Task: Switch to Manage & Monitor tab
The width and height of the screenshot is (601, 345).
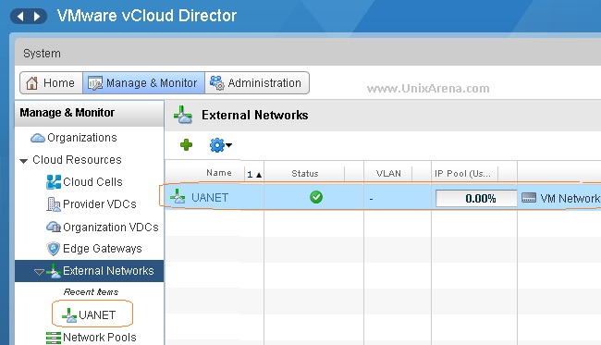Action: 143,83
